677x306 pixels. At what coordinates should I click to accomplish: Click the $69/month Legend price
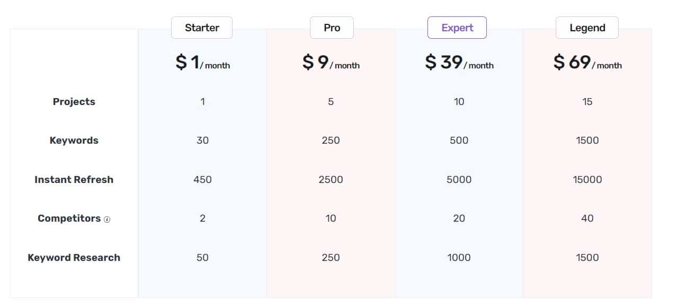[x=587, y=63]
